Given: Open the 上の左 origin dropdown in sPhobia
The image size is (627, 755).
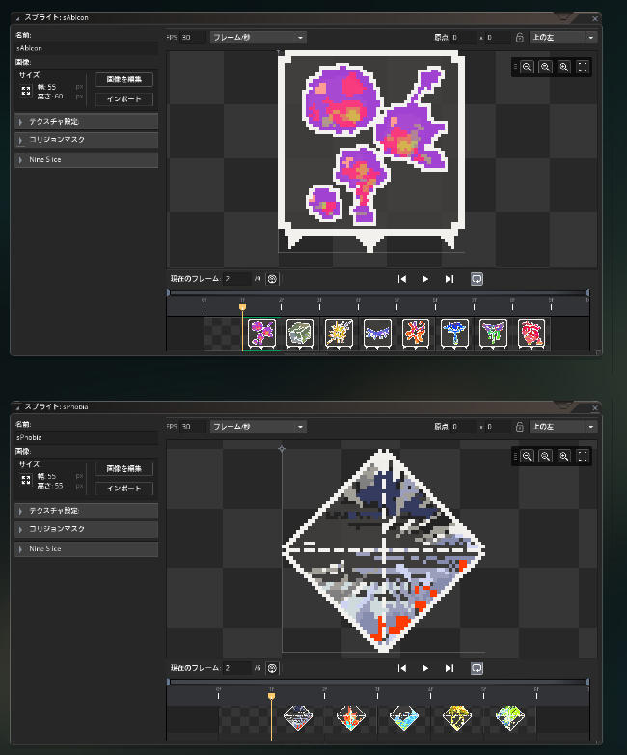Looking at the screenshot, I should coord(562,427).
